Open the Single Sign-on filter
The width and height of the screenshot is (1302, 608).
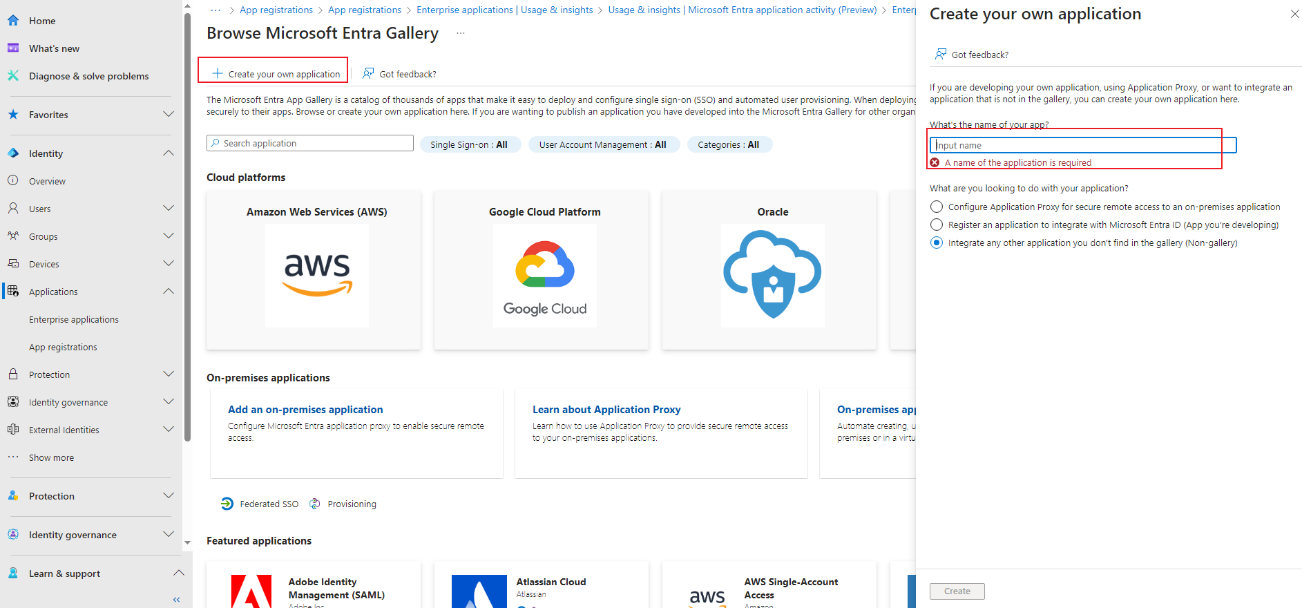pyautogui.click(x=470, y=144)
